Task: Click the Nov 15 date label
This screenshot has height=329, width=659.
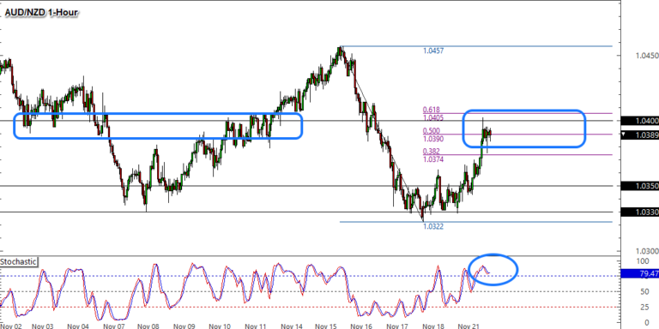Action: click(327, 326)
